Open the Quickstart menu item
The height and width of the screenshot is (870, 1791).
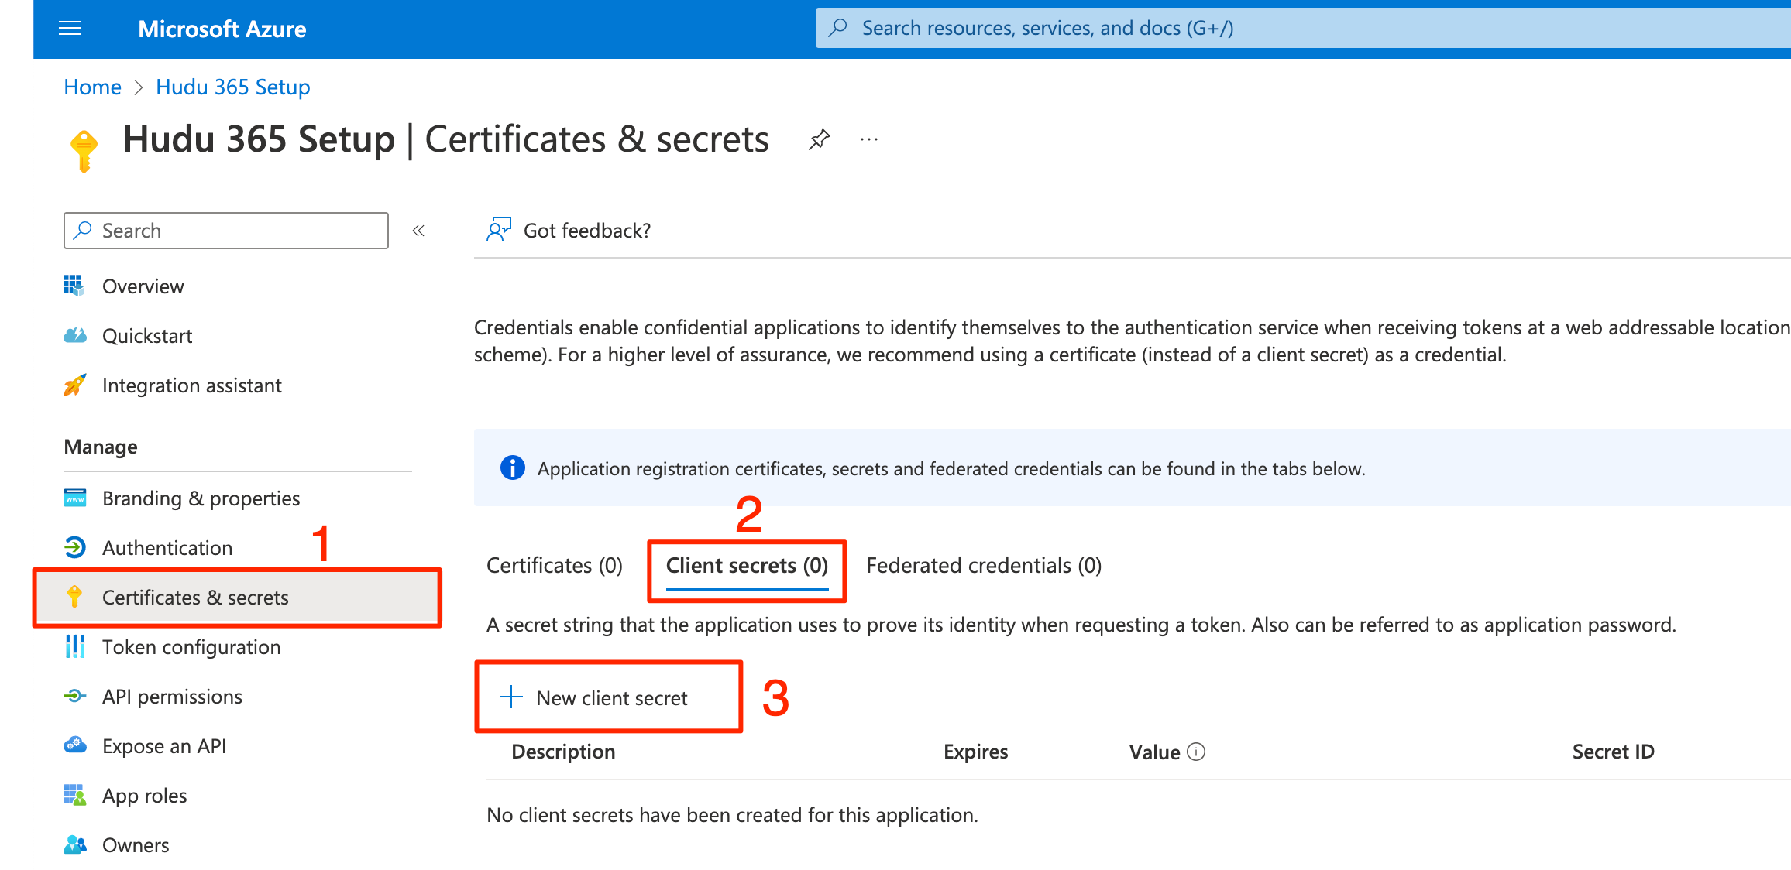pos(147,336)
